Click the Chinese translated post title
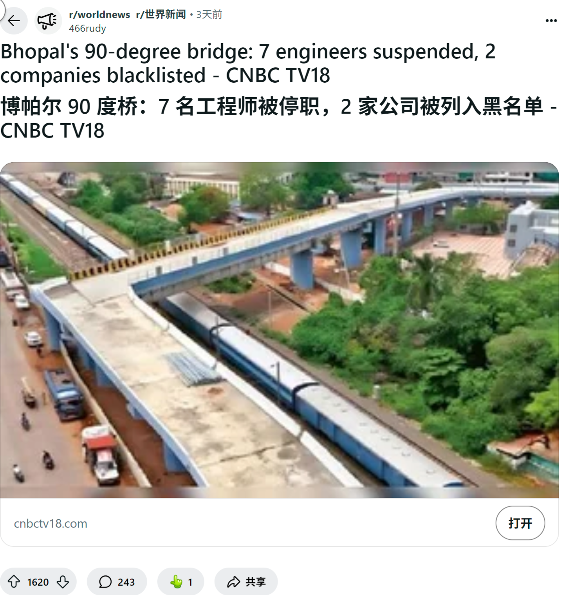 coord(278,118)
